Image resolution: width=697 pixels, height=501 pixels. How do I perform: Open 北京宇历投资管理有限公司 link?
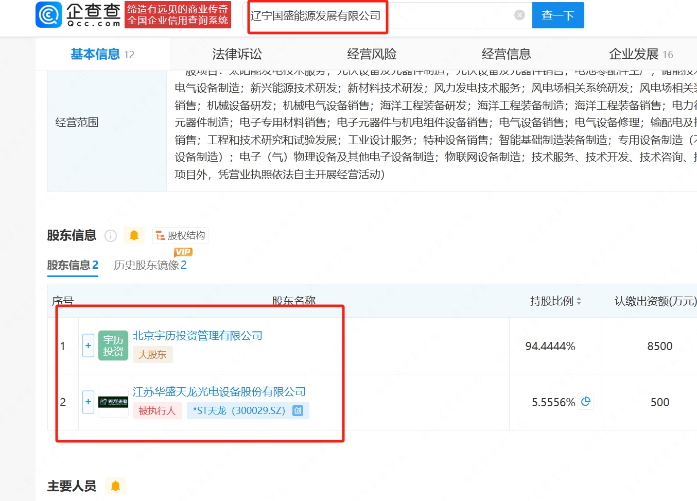pos(198,336)
